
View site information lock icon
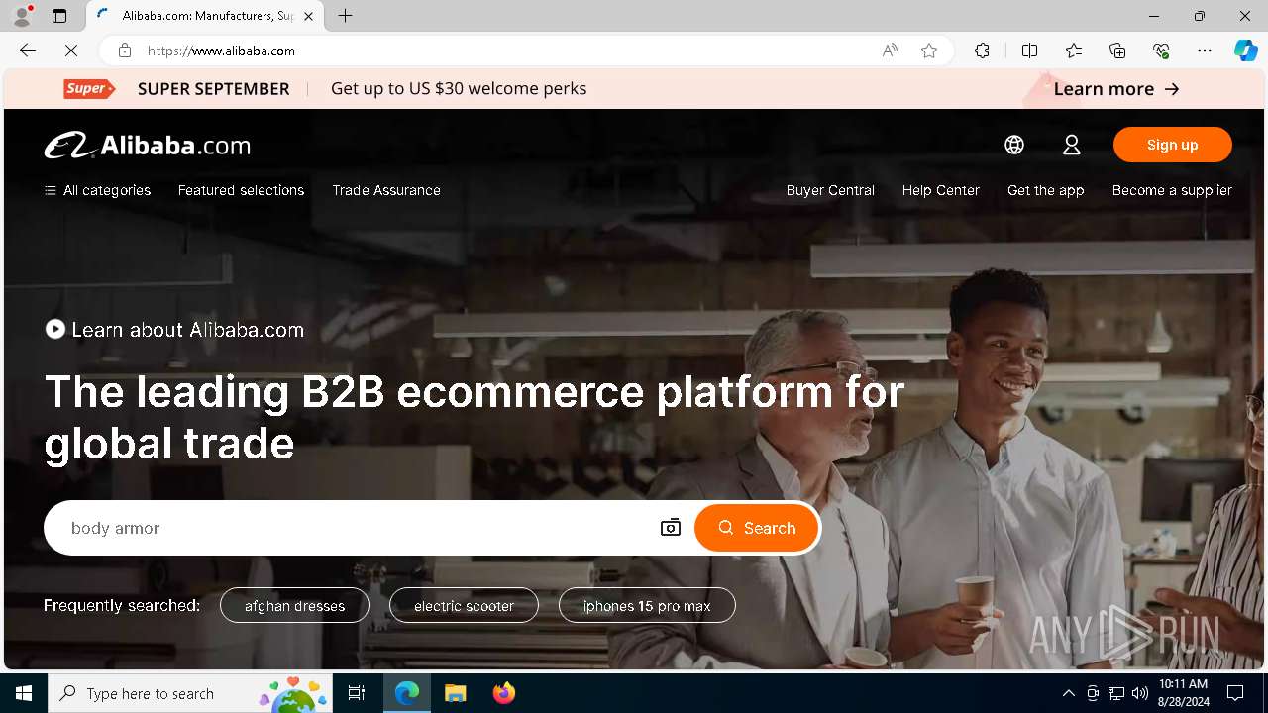124,51
